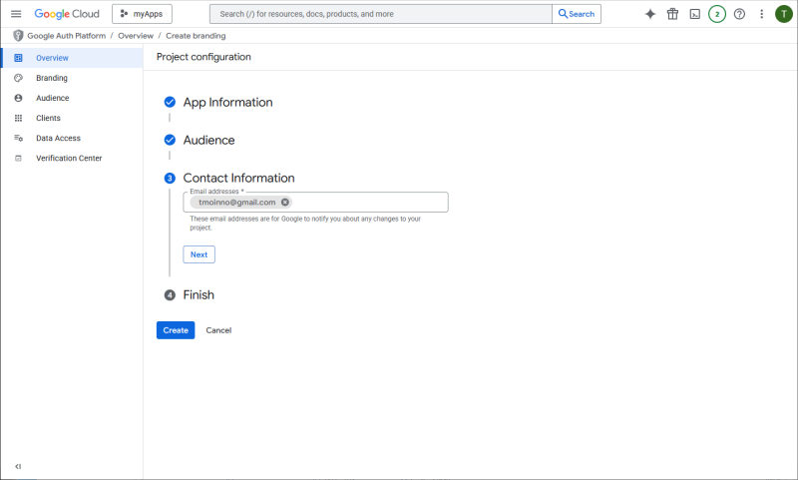Screen dimensions: 798x480
Task: Open the hamburger navigation menu
Action: (16, 14)
